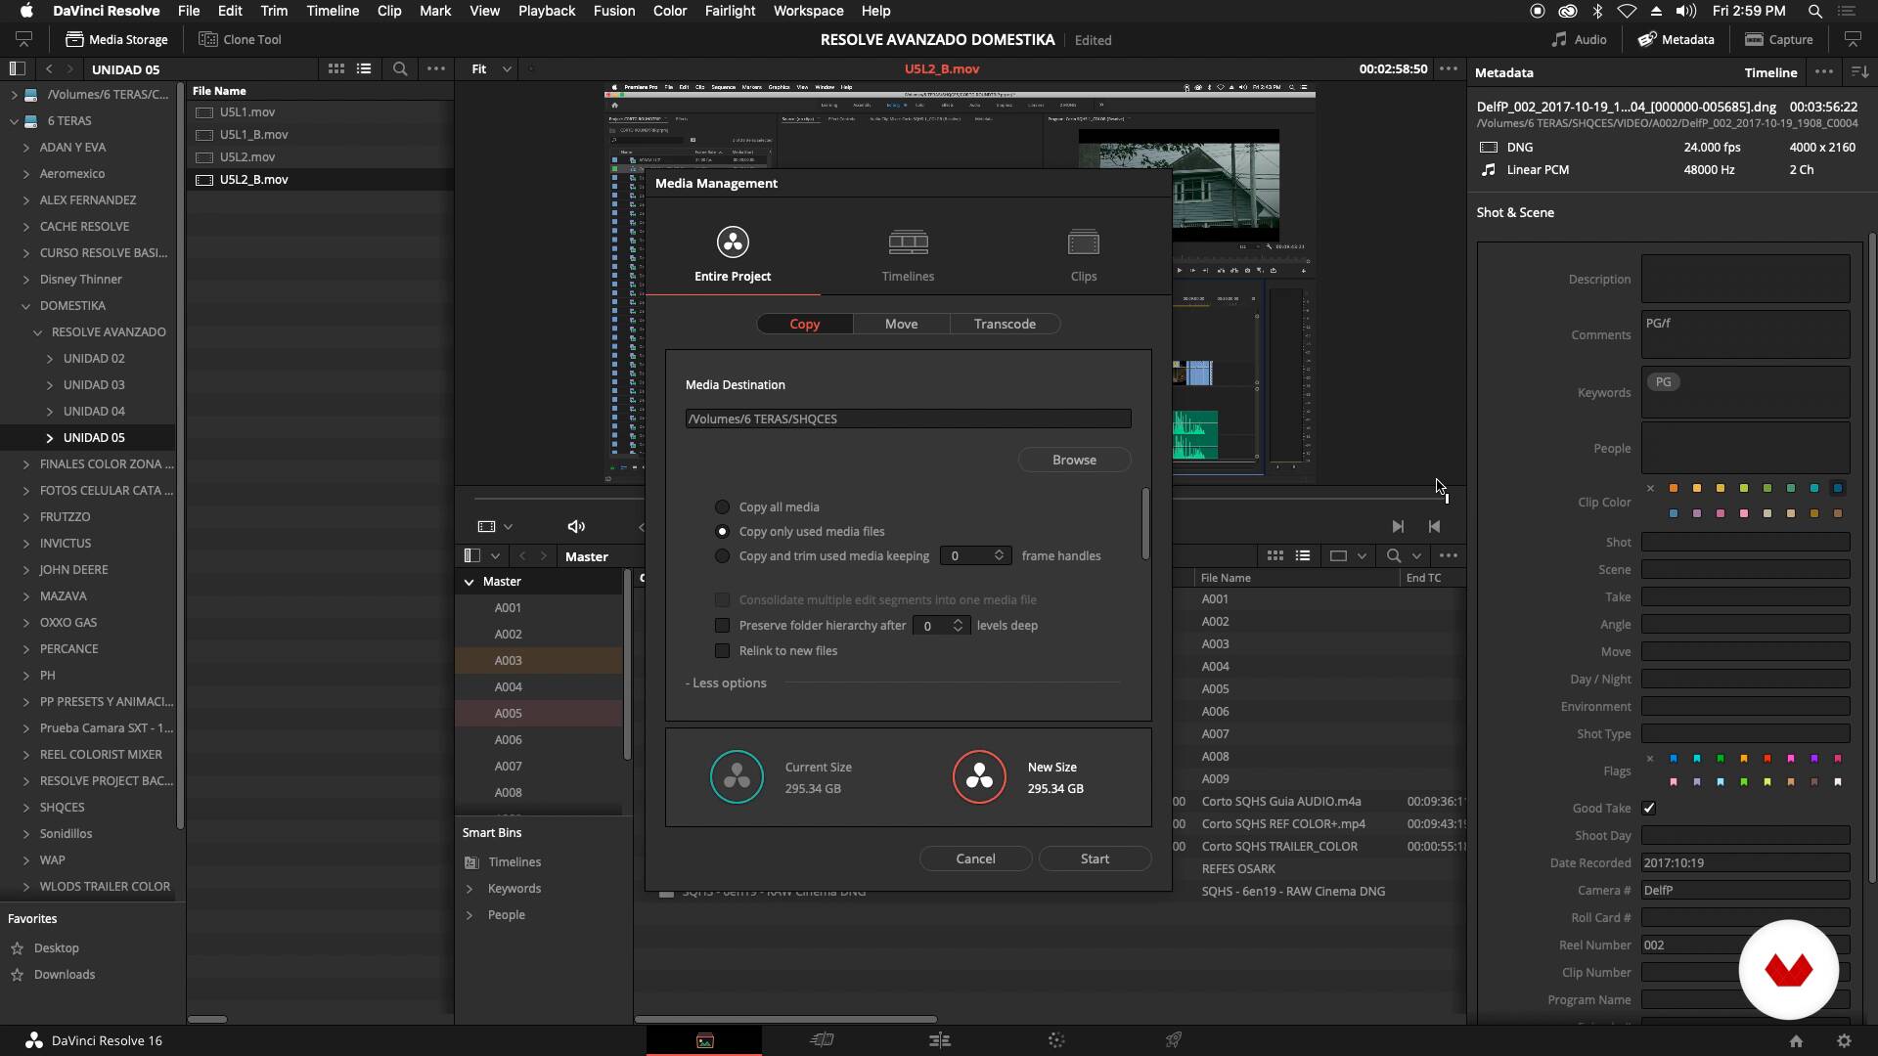The image size is (1878, 1056).
Task: Open the Edit page icon in bottom bar
Action: pyautogui.click(x=939, y=1040)
